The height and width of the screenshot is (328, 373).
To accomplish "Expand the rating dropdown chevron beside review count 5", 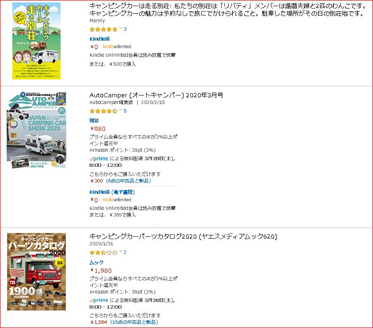I will click(121, 110).
